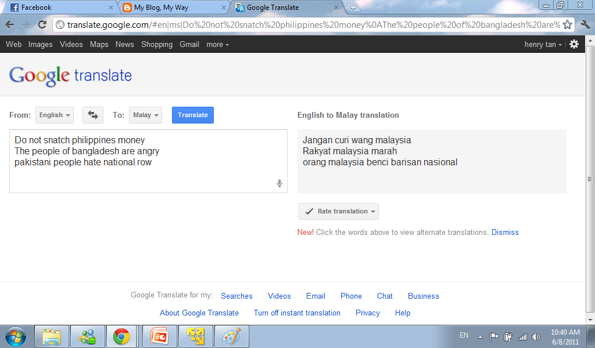Click the network signal tray icon
This screenshot has width=595, height=348.
(522, 336)
